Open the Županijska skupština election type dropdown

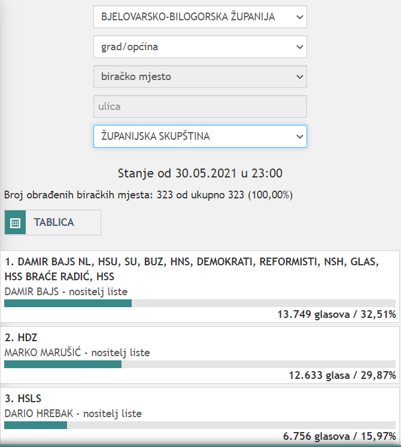point(200,136)
